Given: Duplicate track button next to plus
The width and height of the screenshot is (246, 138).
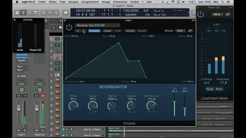Looking at the screenshot, I should tap(60, 28).
